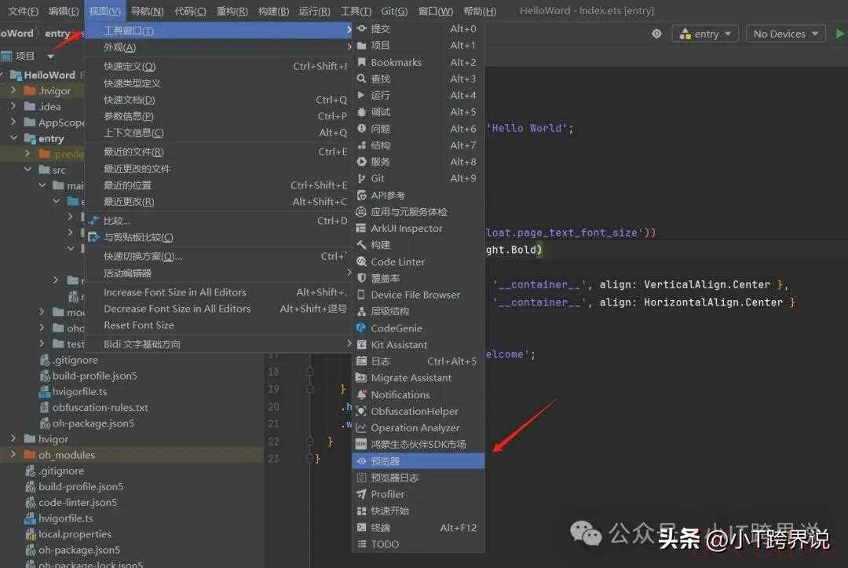Select Kit Assistant in the submenu
848x568 pixels.
click(x=418, y=345)
